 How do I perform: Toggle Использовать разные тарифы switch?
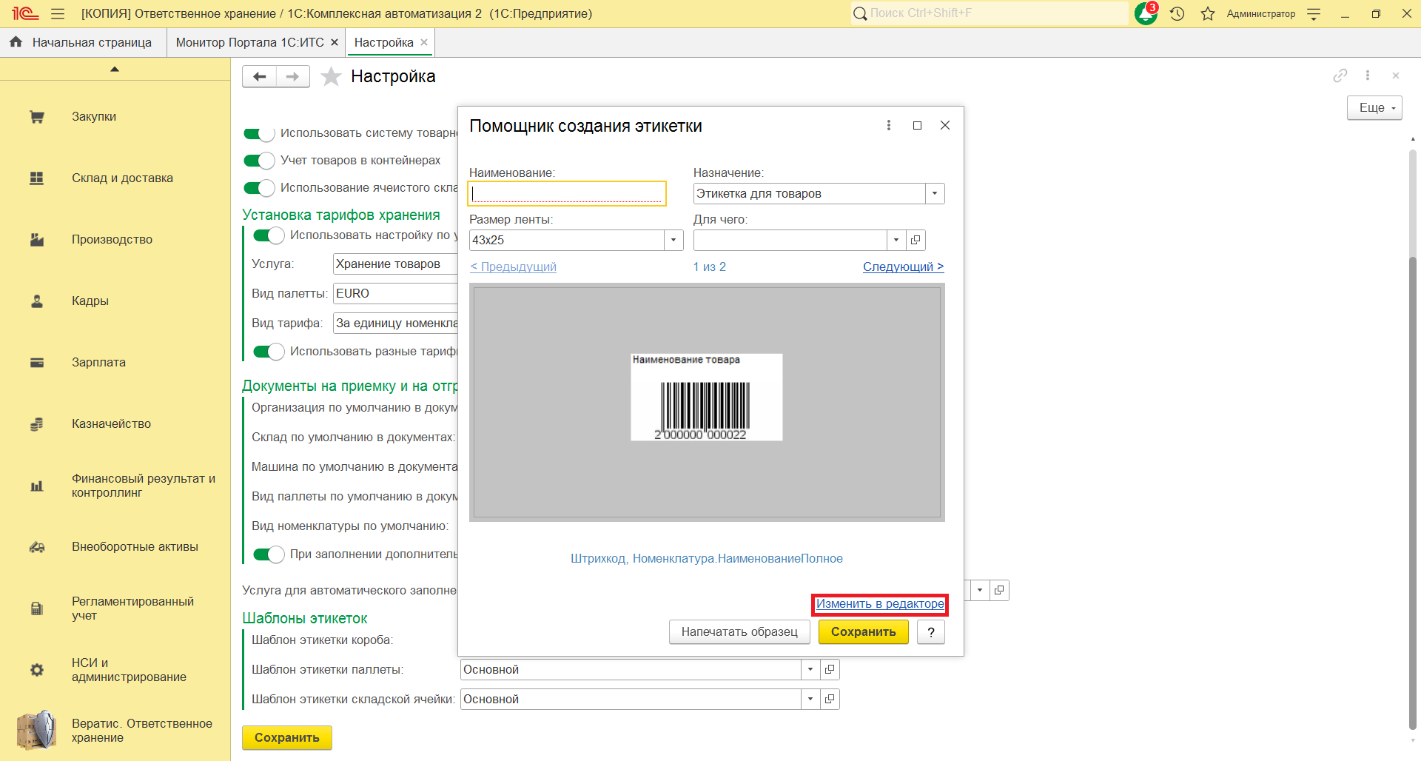click(269, 352)
